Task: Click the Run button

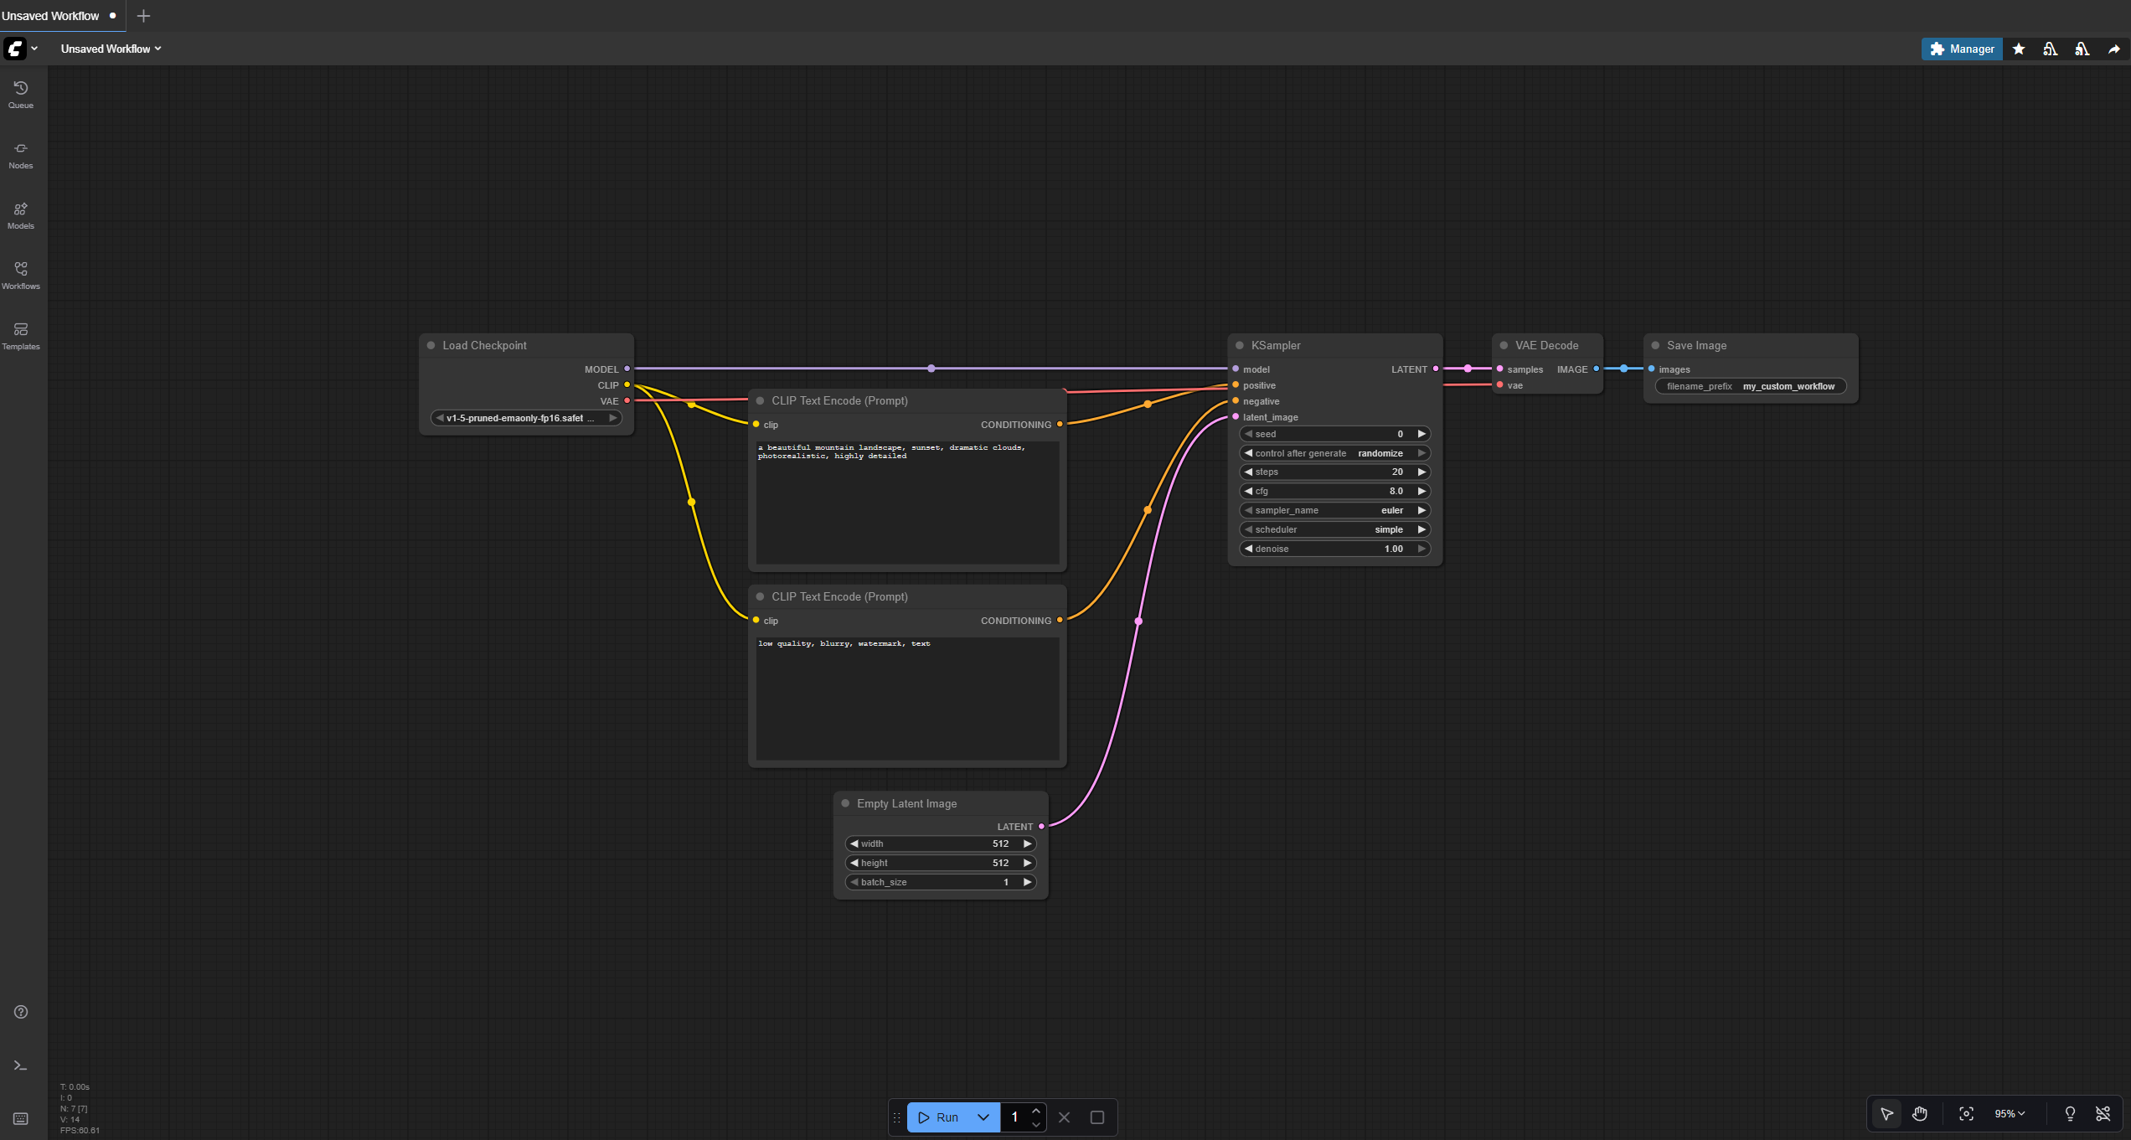Action: coord(939,1117)
